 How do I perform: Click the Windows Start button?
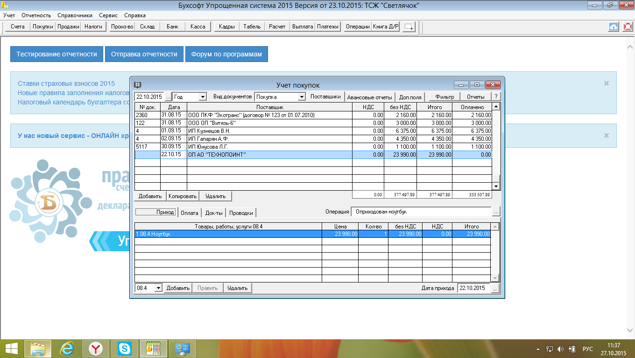[11, 348]
